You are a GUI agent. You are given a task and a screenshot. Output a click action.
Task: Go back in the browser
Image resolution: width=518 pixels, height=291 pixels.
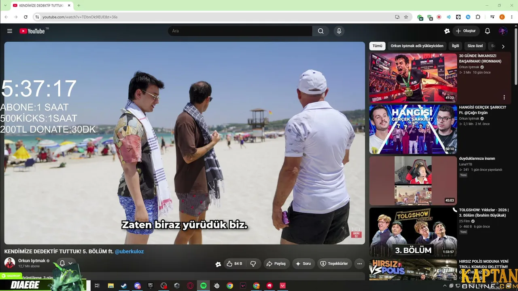click(x=6, y=17)
